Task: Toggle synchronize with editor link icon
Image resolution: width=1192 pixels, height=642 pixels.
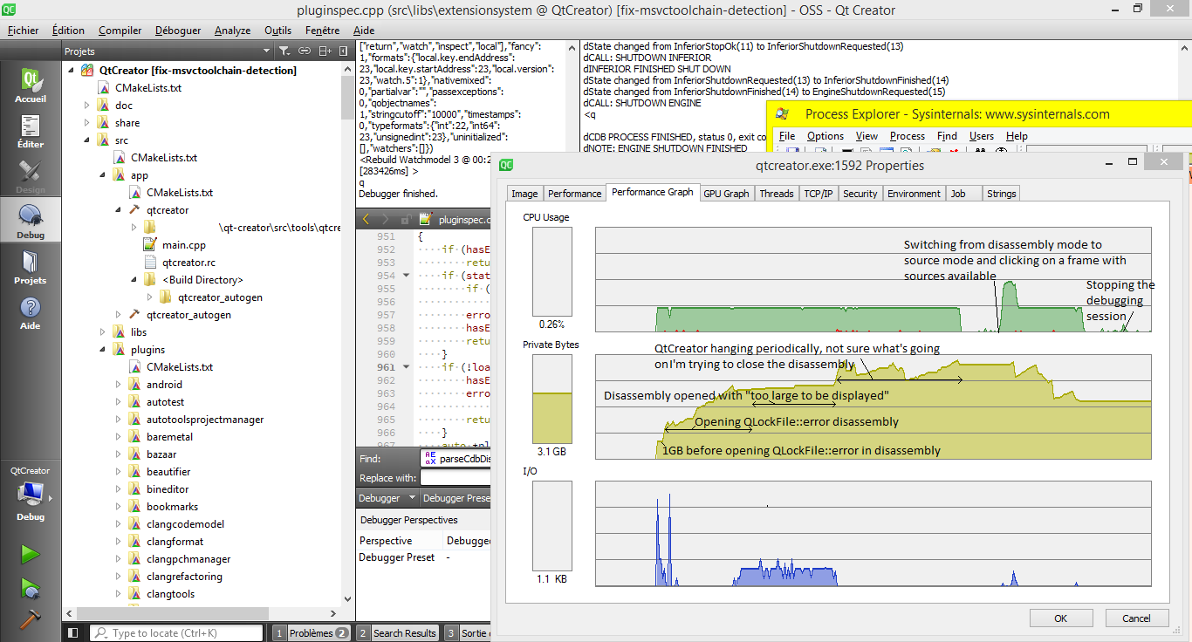Action: [x=305, y=51]
